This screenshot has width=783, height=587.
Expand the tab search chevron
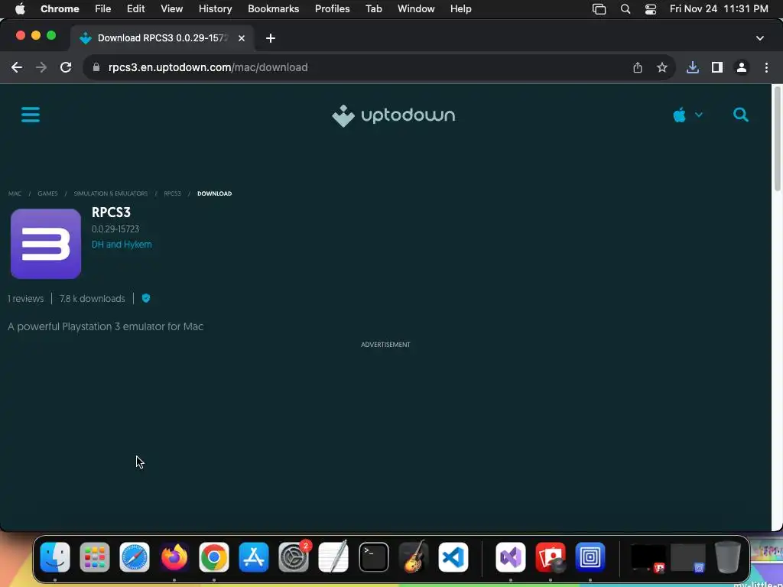(x=760, y=38)
